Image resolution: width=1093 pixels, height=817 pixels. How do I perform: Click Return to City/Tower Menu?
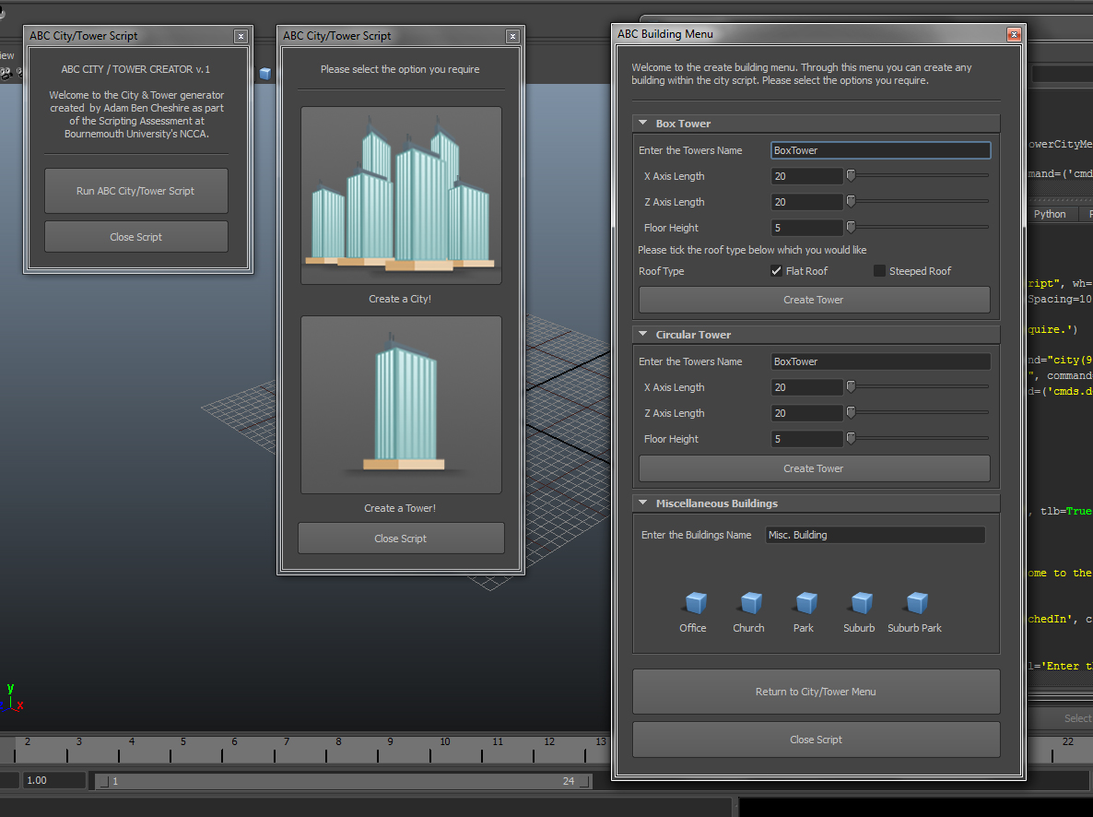pyautogui.click(x=815, y=692)
